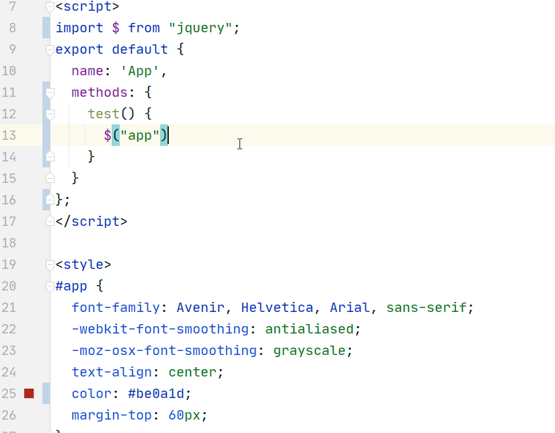Collapse the methods block
Image resolution: width=555 pixels, height=433 pixels.
49,92
